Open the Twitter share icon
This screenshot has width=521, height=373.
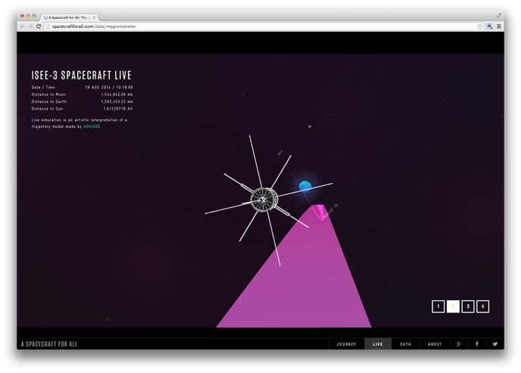(495, 343)
